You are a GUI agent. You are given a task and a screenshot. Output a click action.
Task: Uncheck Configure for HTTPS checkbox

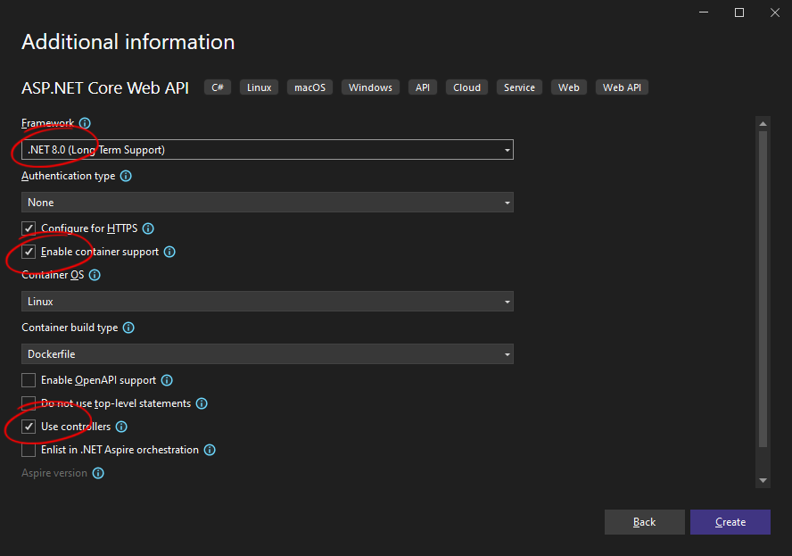click(29, 228)
